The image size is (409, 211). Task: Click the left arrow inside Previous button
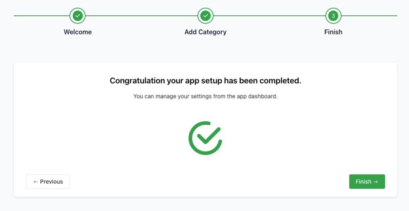(36, 182)
